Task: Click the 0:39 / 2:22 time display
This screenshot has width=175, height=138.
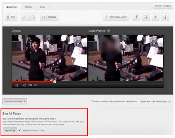Action: [x=33, y=85]
